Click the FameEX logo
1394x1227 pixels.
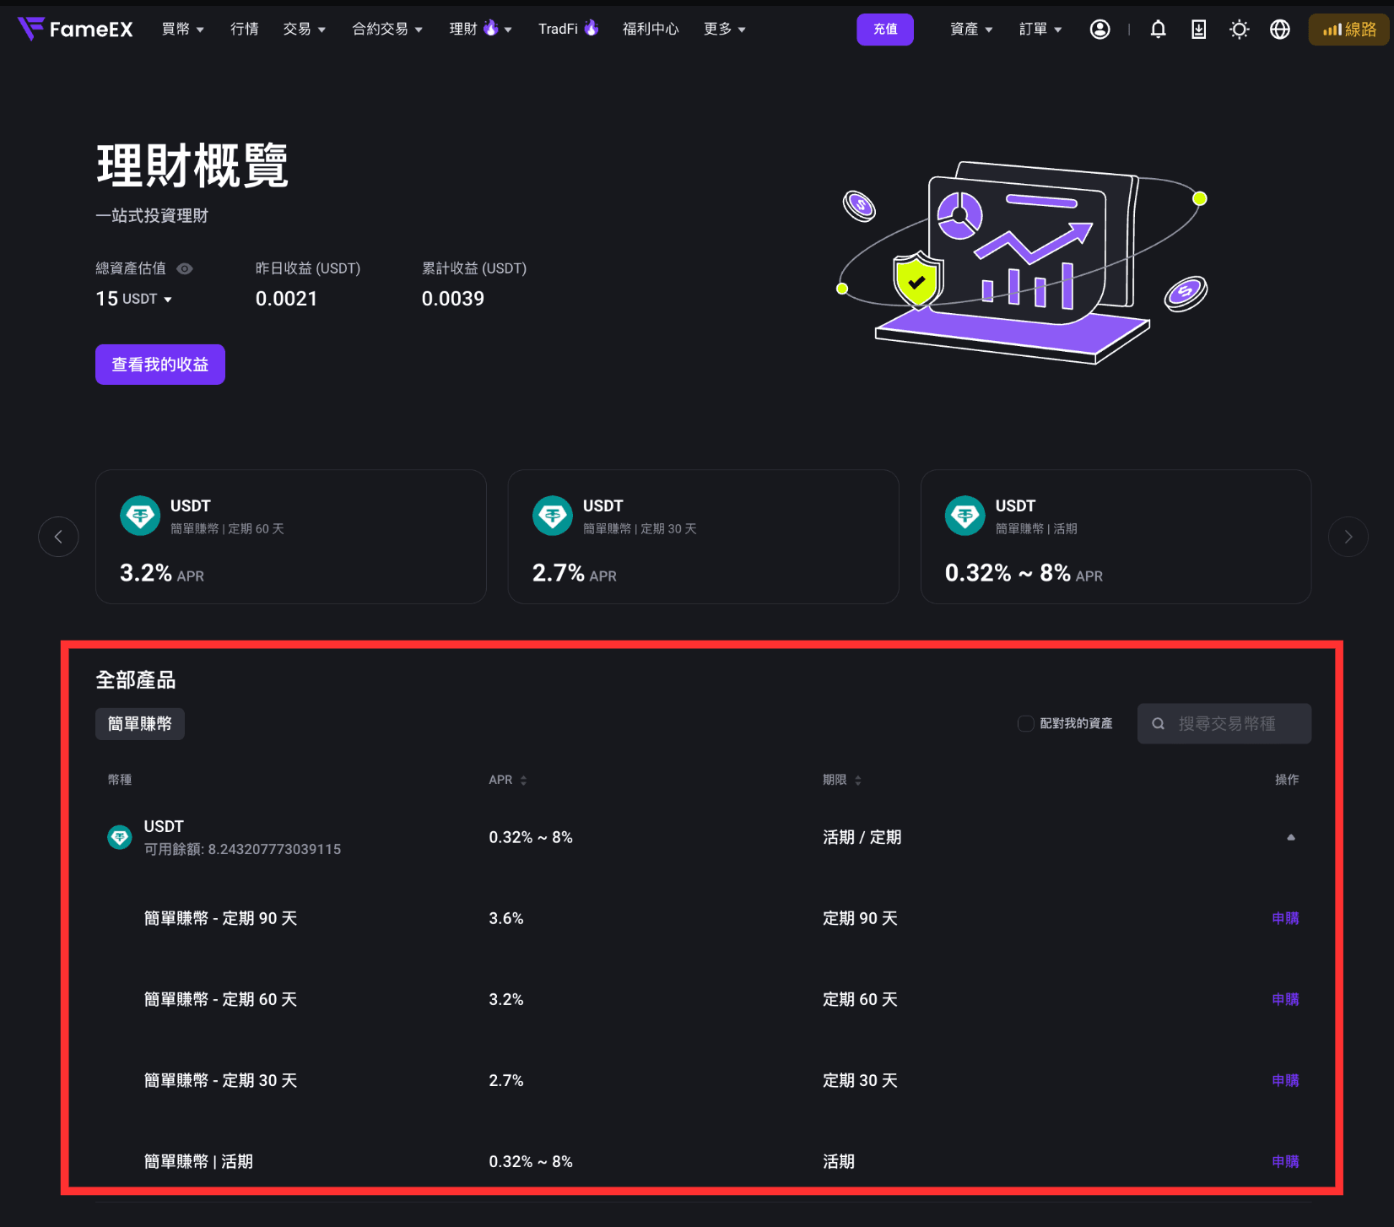(x=75, y=30)
